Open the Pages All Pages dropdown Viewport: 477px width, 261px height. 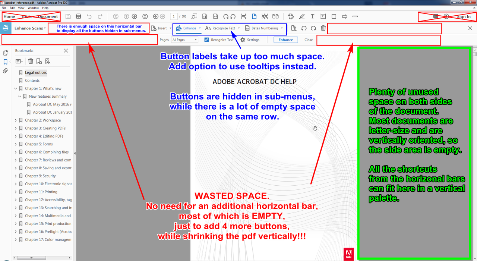click(x=184, y=40)
